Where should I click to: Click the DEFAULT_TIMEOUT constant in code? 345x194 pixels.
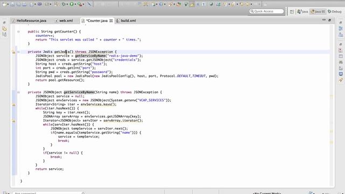(x=191, y=76)
